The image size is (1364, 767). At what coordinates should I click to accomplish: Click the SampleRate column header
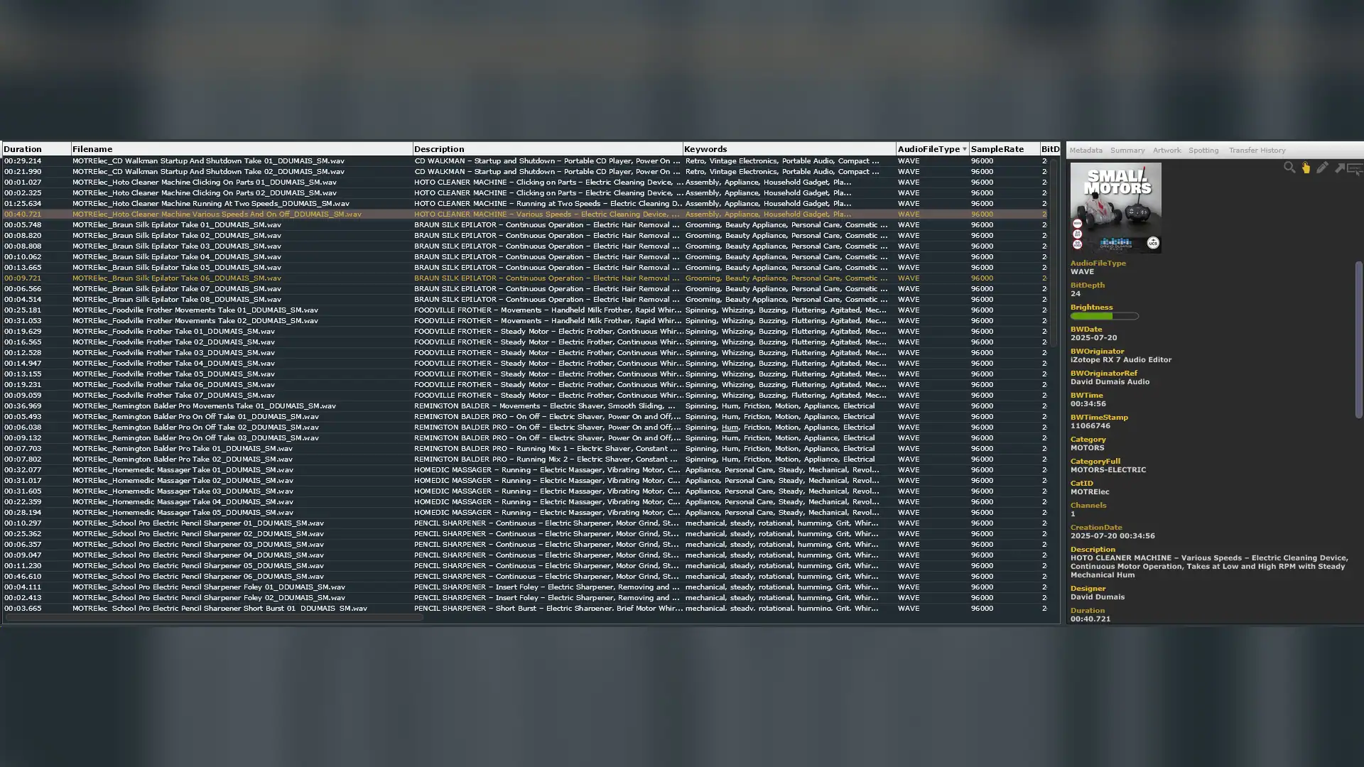(x=997, y=149)
